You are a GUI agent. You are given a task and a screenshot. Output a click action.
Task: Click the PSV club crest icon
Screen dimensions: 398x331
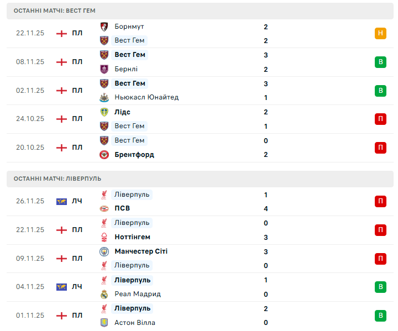point(104,209)
